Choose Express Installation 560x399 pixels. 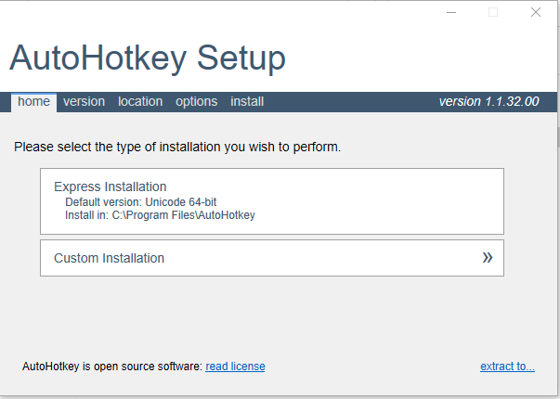coord(272,201)
